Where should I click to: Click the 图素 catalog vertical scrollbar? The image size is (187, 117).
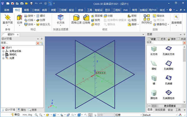[185, 55]
